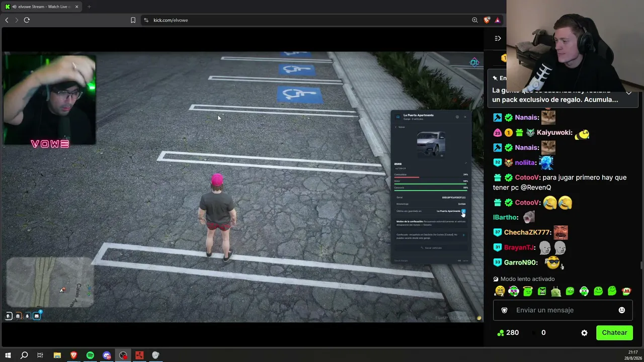This screenshot has height=362, width=644.
Task: Open the pinned message about the gift pack
Action: (555, 95)
